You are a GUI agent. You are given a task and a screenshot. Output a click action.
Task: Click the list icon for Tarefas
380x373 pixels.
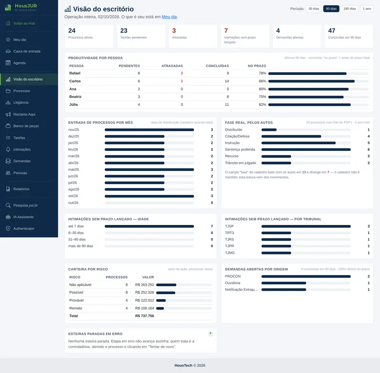8,138
